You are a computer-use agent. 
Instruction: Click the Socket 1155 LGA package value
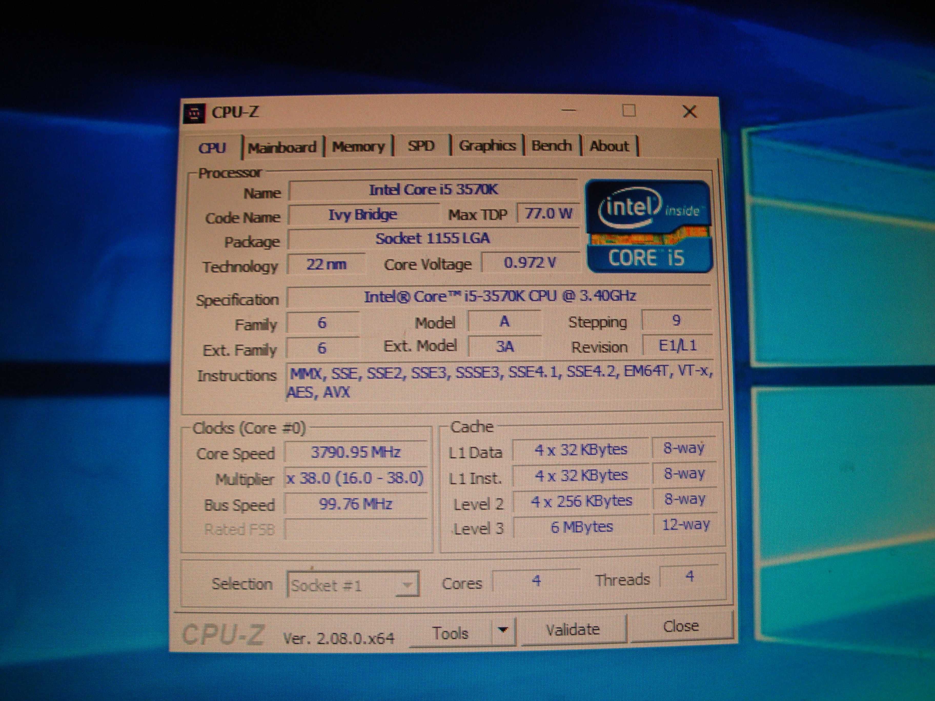tap(433, 239)
